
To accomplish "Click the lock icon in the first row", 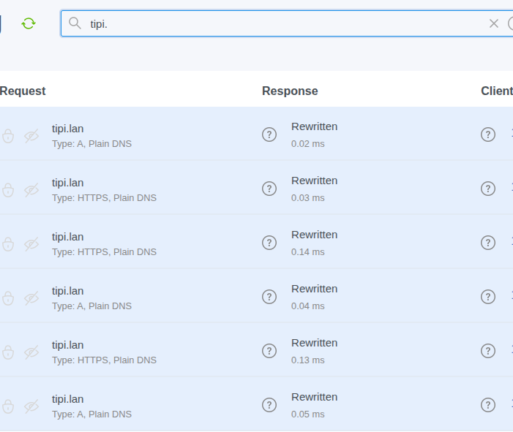I will pos(8,136).
